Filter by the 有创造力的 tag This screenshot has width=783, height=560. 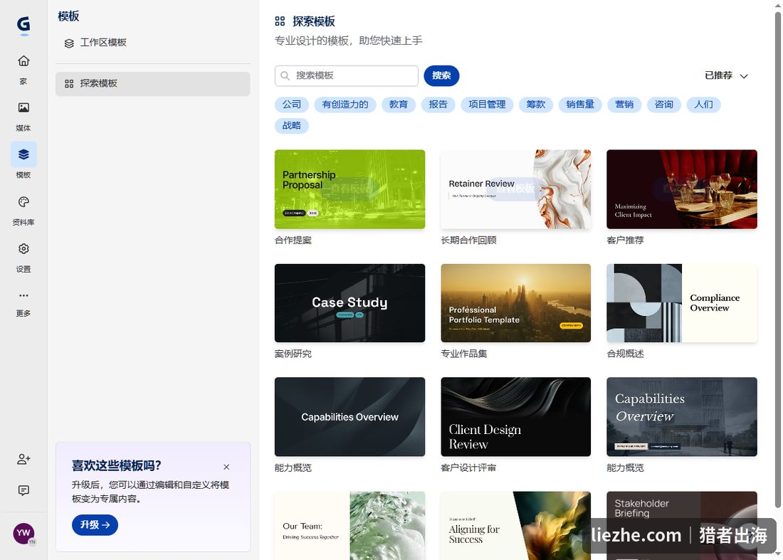click(345, 105)
